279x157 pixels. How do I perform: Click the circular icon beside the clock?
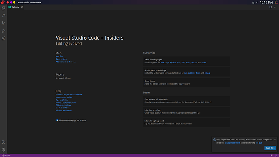(x=276, y=2)
